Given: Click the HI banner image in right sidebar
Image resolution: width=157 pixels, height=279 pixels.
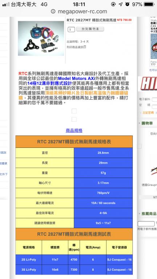Looking at the screenshot, I should coord(148,84).
